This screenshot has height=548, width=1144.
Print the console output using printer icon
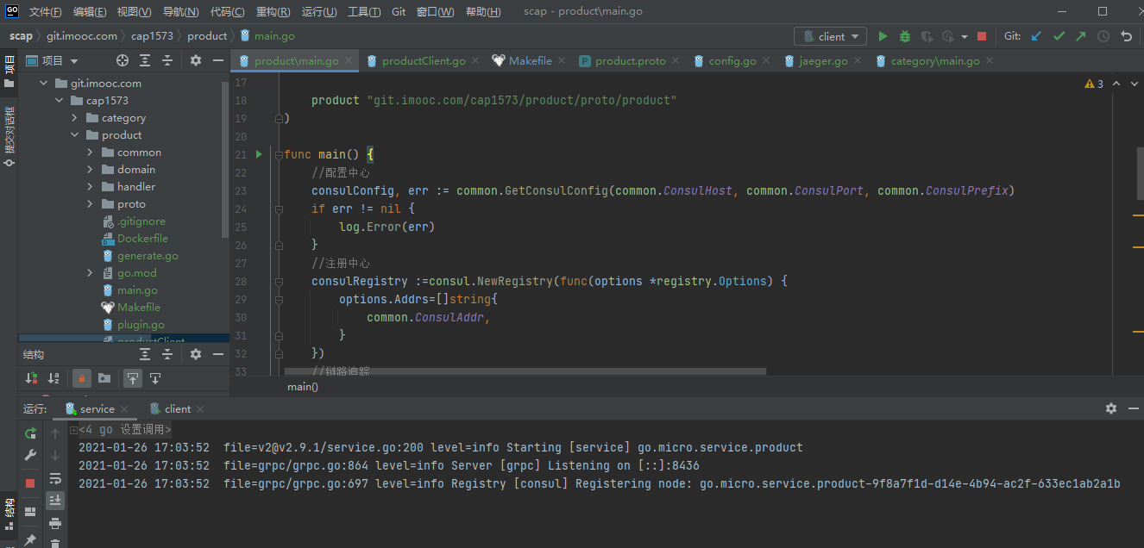click(x=55, y=523)
